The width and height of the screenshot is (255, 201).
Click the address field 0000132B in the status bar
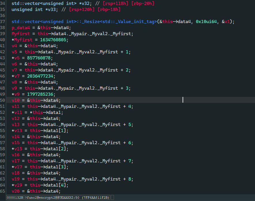pos(15,198)
